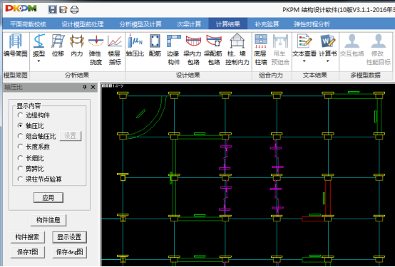
Task: Click the 分析结果 ribbon group label
Action: [77, 75]
